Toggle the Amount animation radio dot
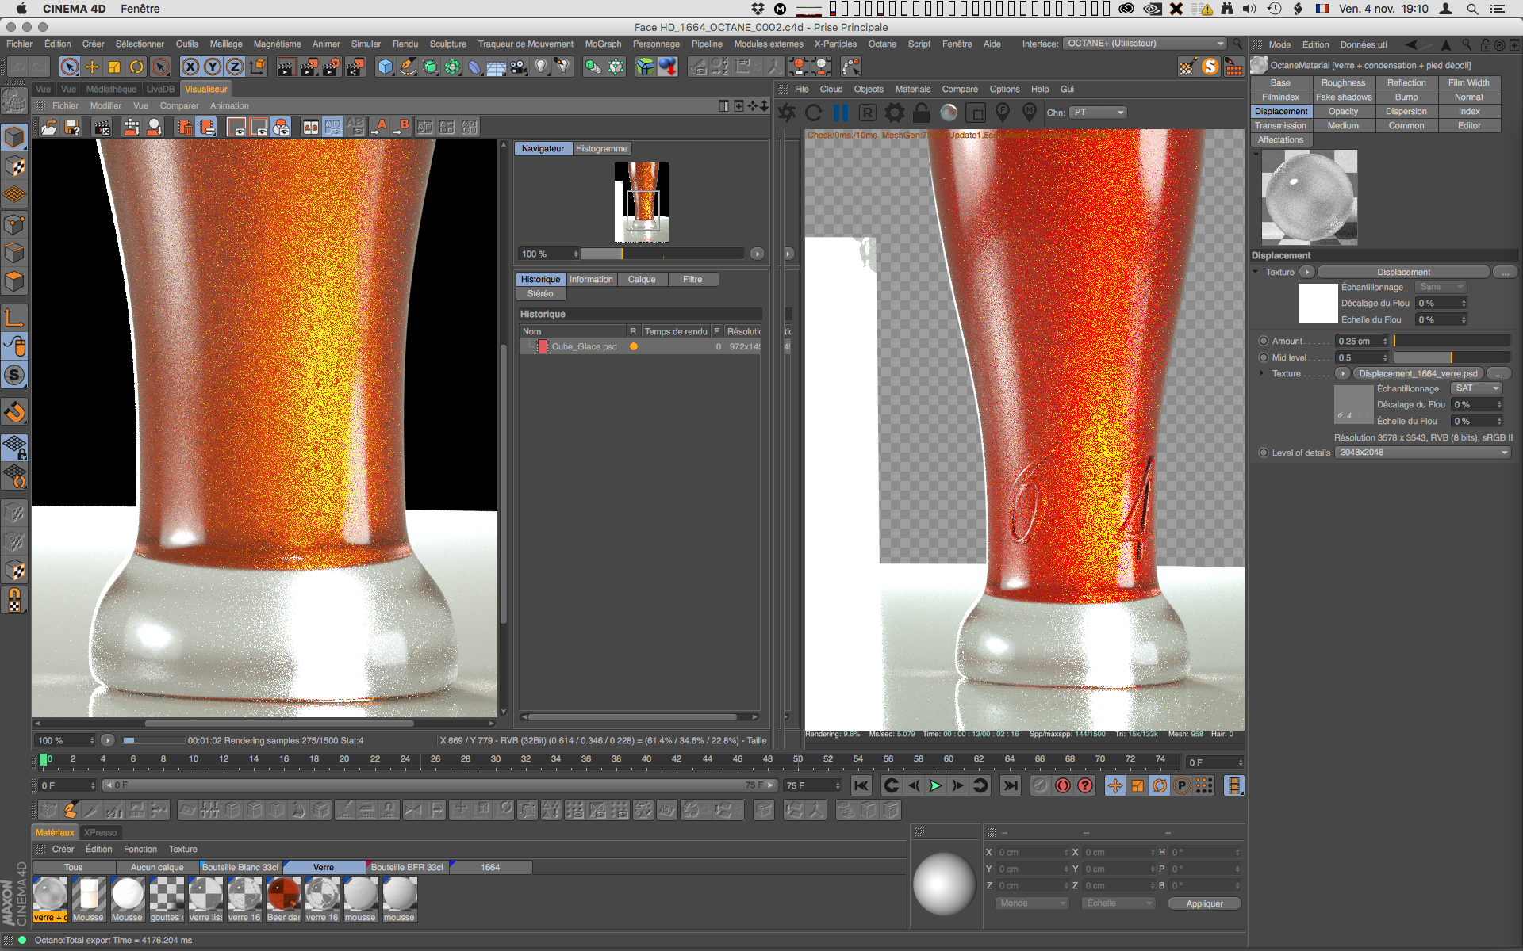 pyautogui.click(x=1264, y=341)
